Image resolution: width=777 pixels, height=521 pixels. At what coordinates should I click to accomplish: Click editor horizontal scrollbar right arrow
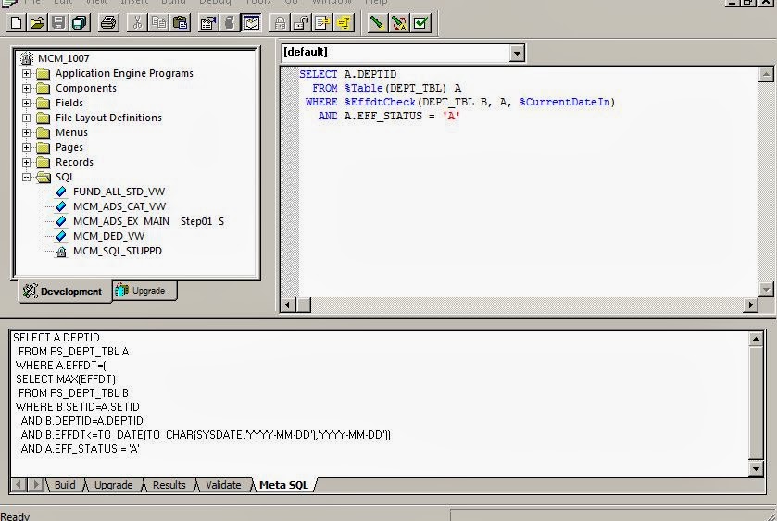click(751, 304)
